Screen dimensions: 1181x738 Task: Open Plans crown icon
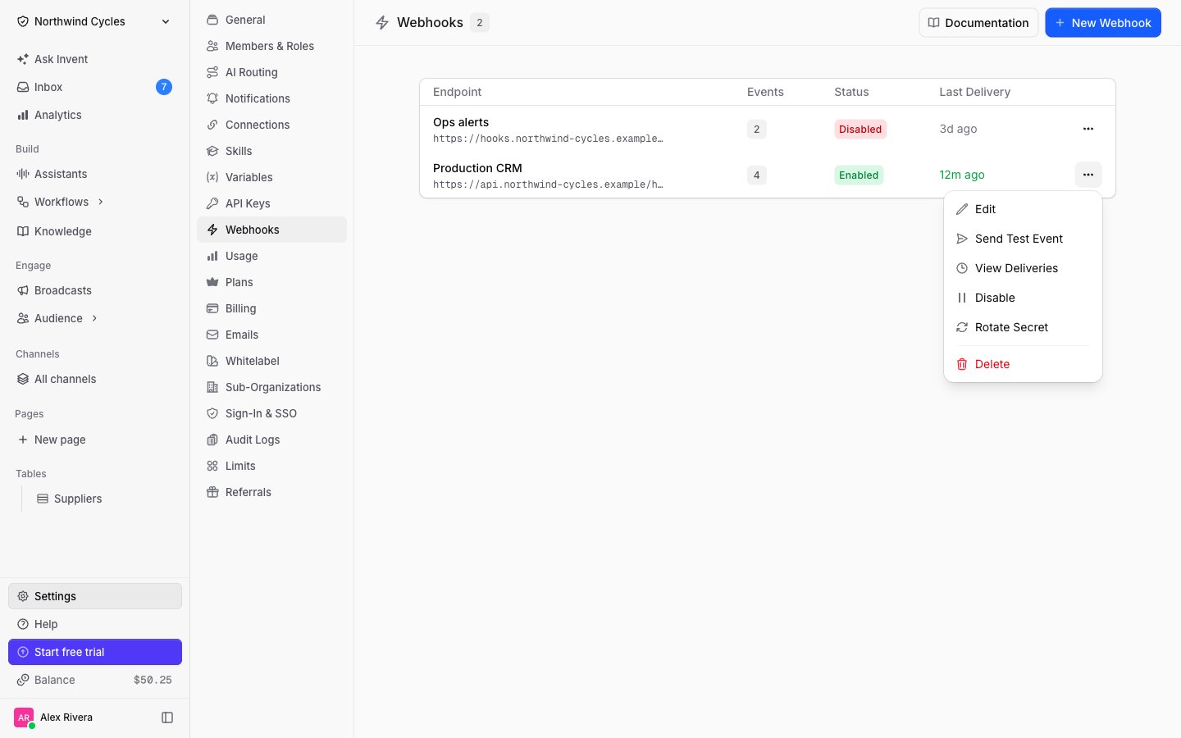(212, 282)
